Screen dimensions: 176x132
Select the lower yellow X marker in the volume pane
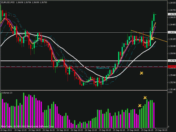[x=140, y=106]
